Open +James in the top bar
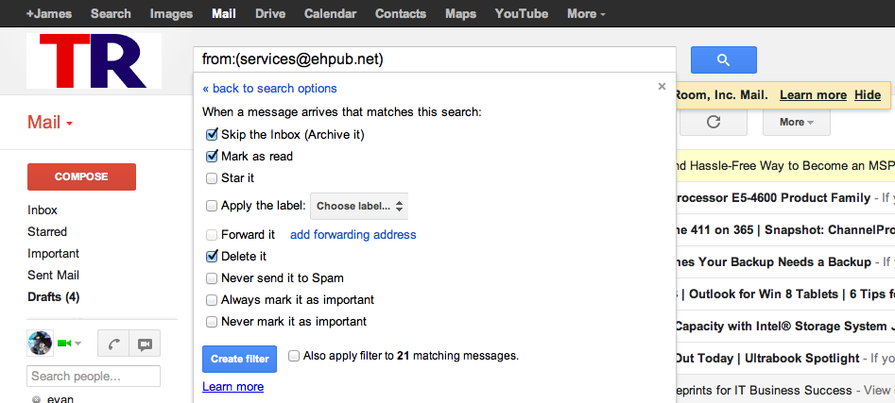This screenshot has height=403, width=895. (x=50, y=13)
